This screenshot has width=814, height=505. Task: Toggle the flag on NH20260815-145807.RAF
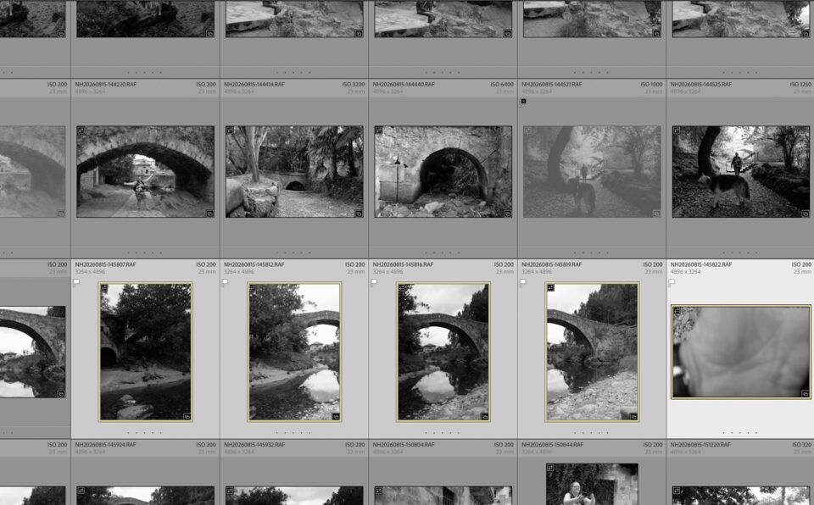pos(76,282)
